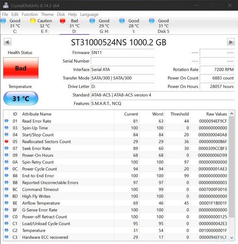Click the CrystalDiskInfo app icon in title bar

(x=5, y=5)
